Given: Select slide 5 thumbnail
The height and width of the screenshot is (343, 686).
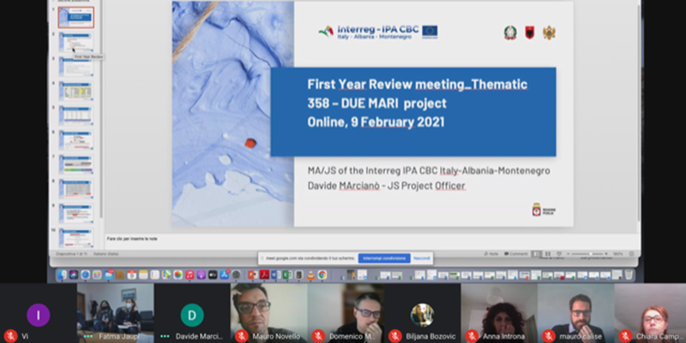Looking at the screenshot, I should (75, 116).
